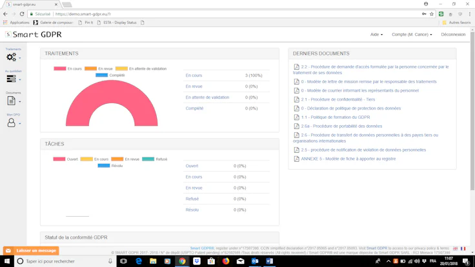The height and width of the screenshot is (267, 475).
Task: Expand the Aide dropdown menu
Action: [376, 35]
